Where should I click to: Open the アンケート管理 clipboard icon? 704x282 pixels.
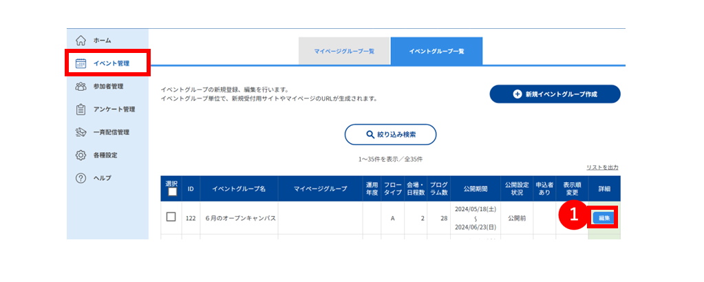81,109
